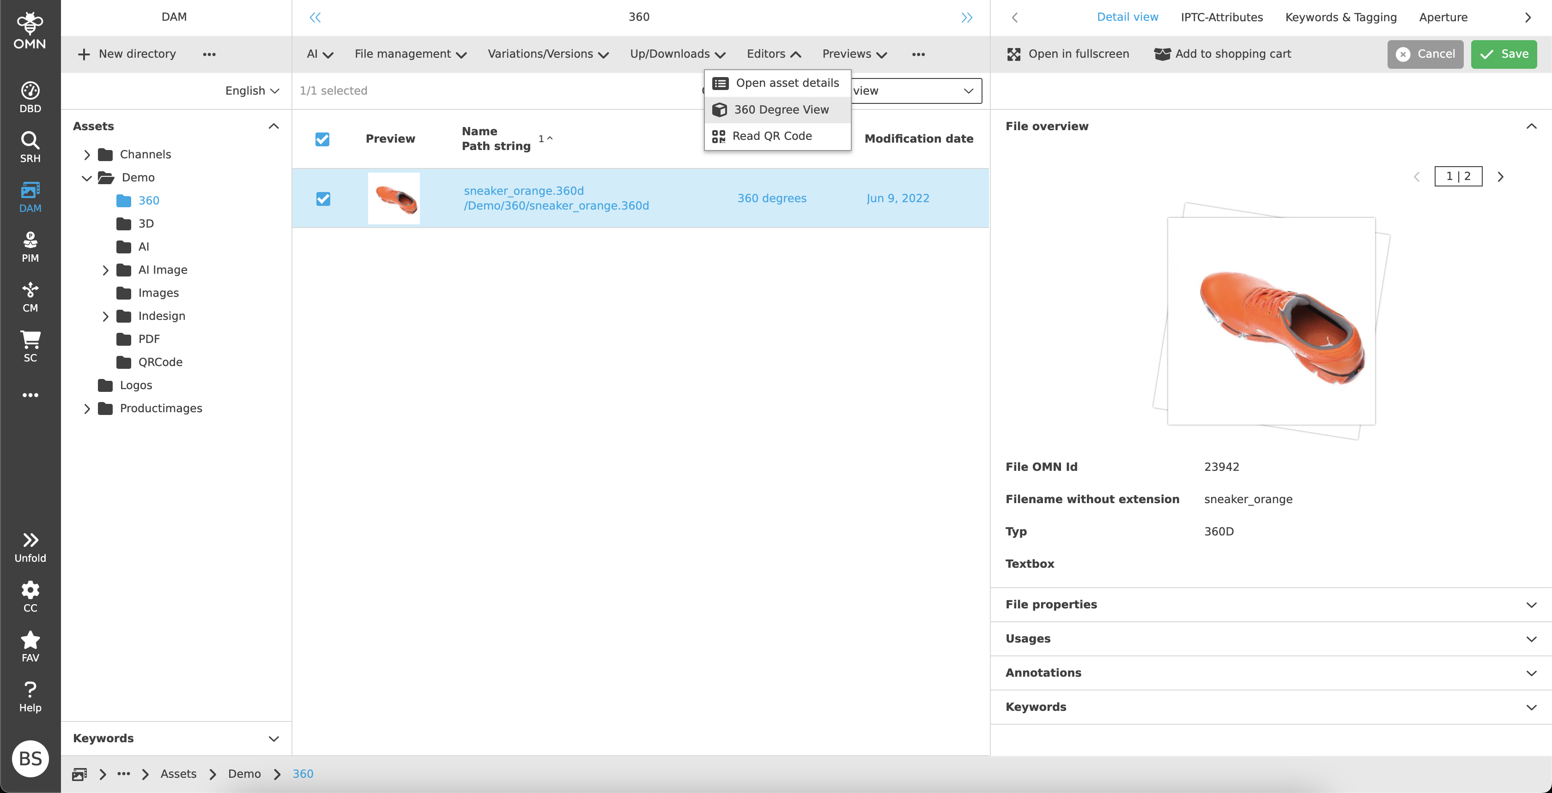Switch to the IPTC-Attributes tab

(x=1221, y=17)
